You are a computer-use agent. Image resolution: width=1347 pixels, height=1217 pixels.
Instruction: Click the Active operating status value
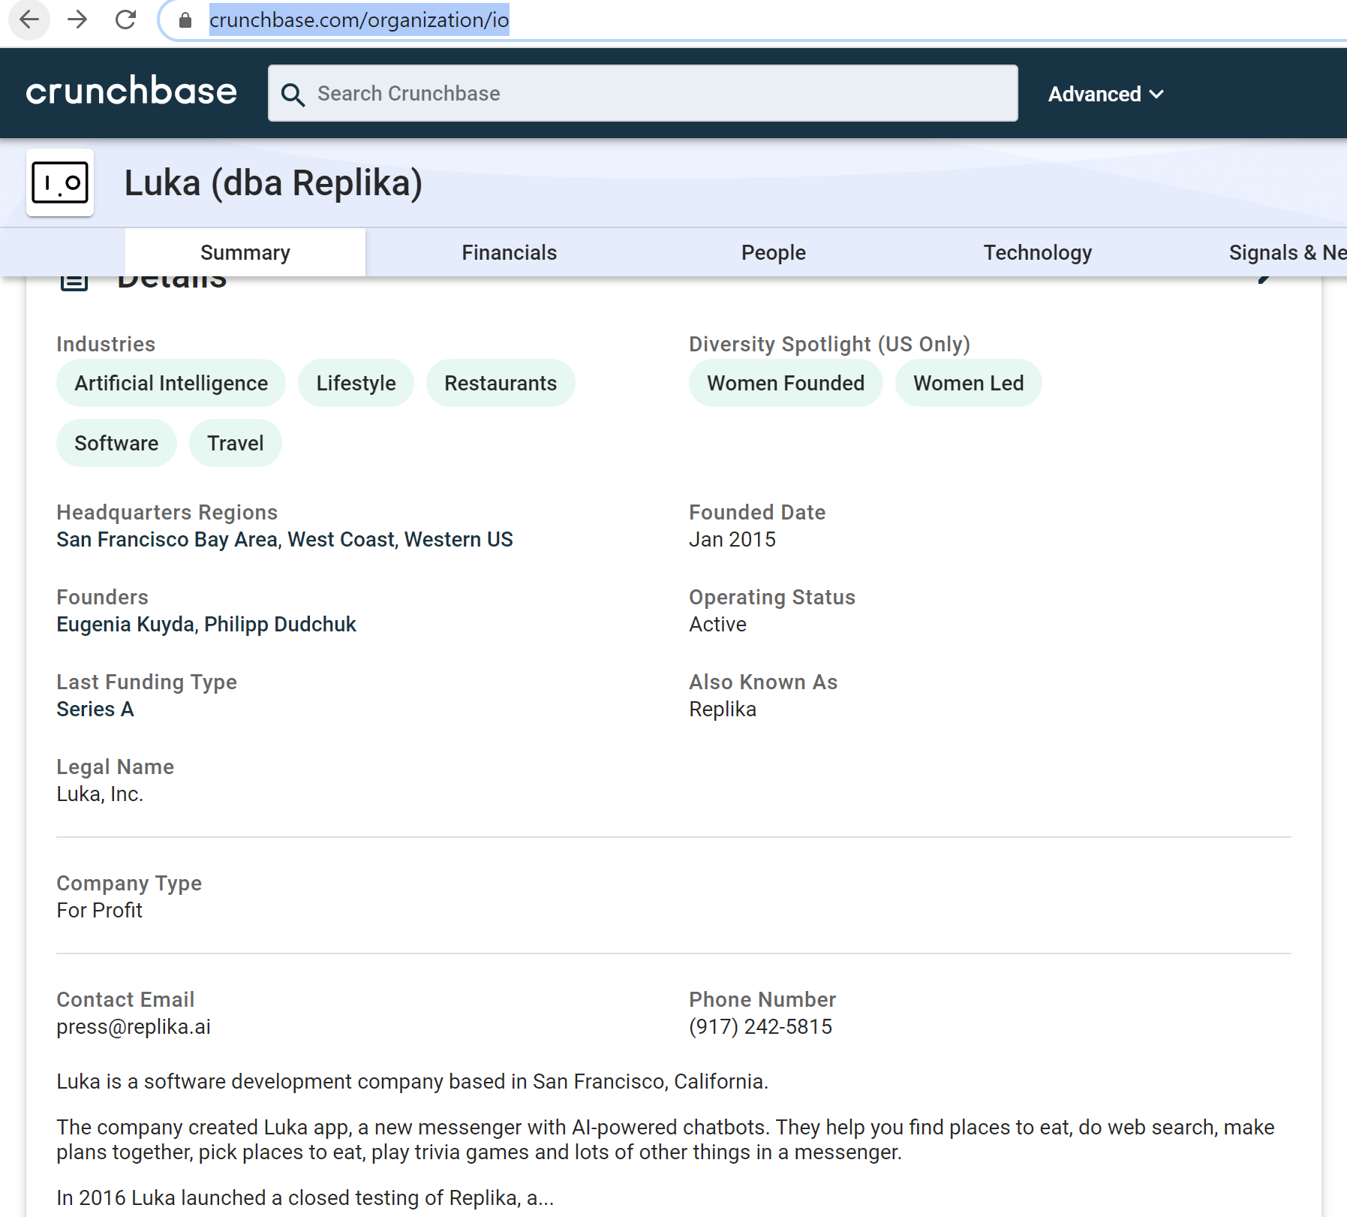(717, 625)
